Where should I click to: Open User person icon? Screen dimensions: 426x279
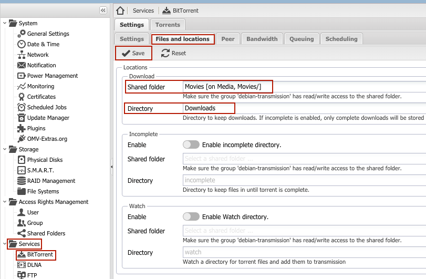click(22, 212)
